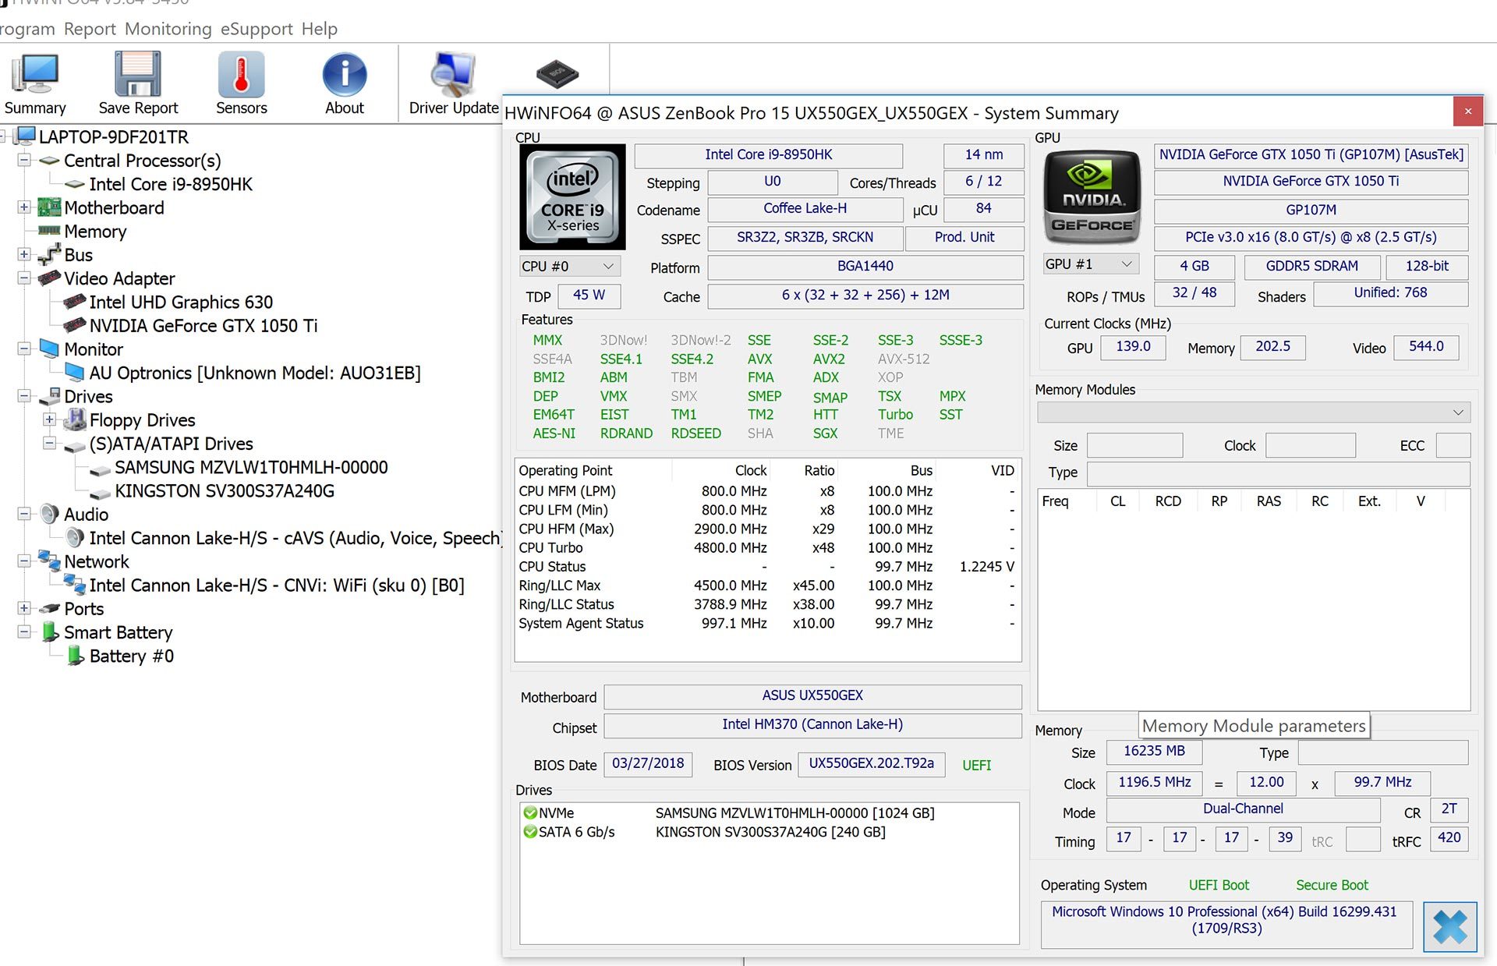Select the Bus tree icon
This screenshot has height=966, width=1497.
coord(49,254)
